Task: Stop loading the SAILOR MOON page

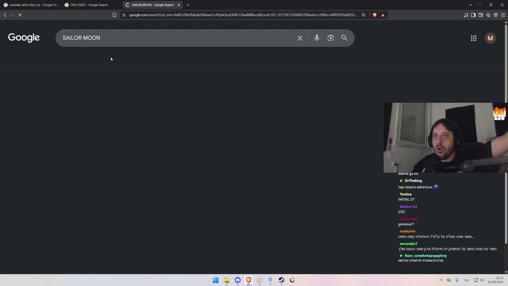Action: (20, 15)
